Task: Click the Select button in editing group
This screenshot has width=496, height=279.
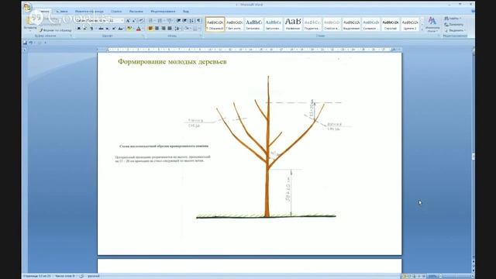Action: pyautogui.click(x=455, y=30)
